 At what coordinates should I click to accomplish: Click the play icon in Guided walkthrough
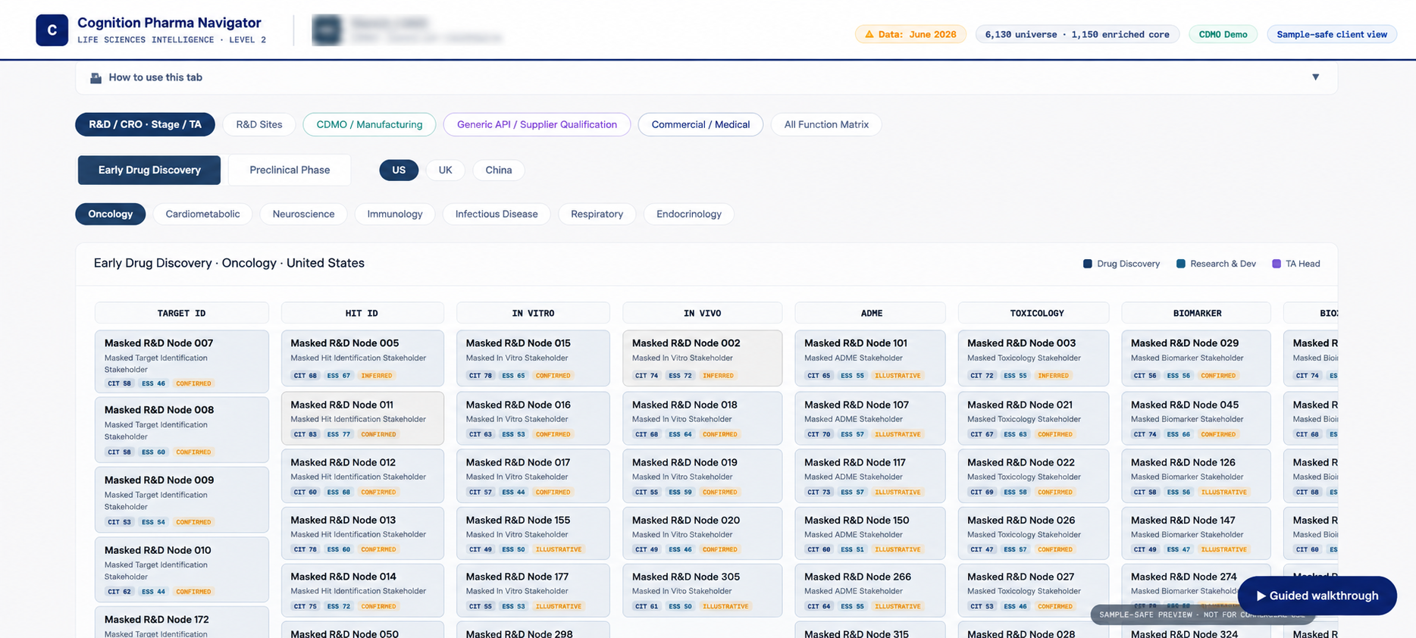coord(1261,596)
